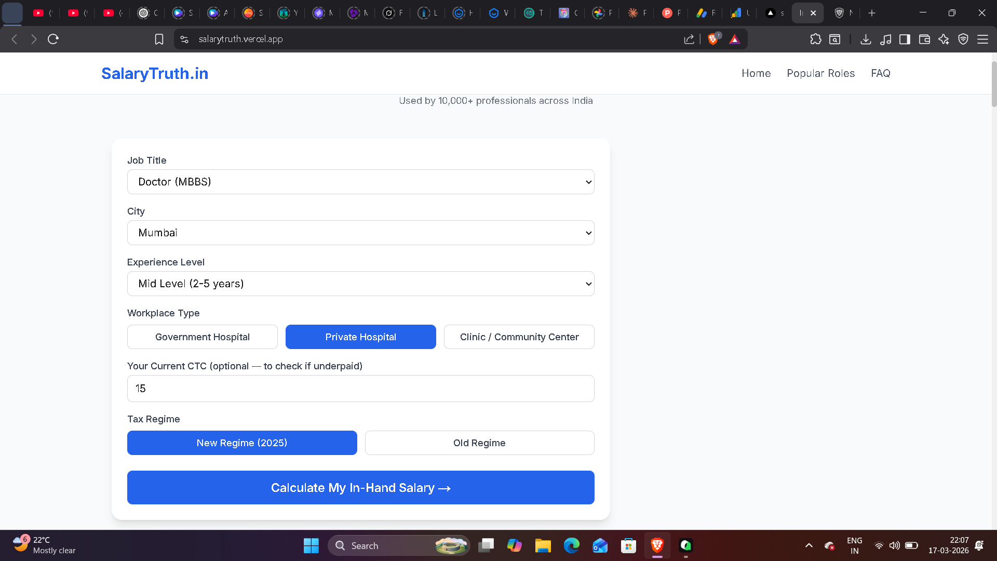Click the Brave Rewards triangle icon
Viewport: 997px width, 561px height.
click(x=734, y=39)
